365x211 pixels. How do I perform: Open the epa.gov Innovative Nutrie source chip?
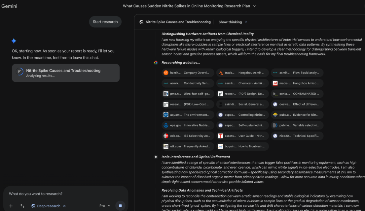coord(188,125)
